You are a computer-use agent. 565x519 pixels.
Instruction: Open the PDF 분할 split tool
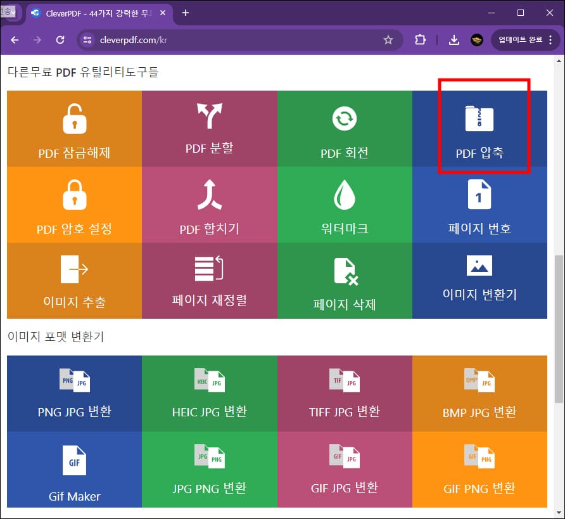coord(209,129)
